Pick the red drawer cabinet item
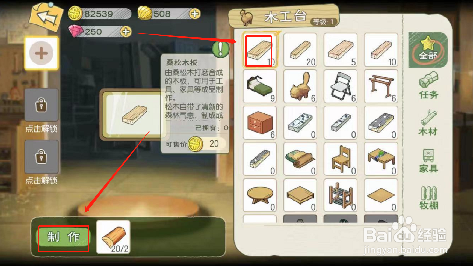Image resolution: width=473 pixels, height=266 pixels. pyautogui.click(x=260, y=123)
